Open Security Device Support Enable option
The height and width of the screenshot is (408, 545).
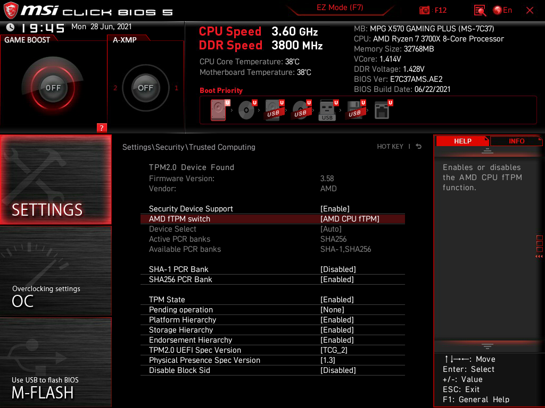point(272,209)
